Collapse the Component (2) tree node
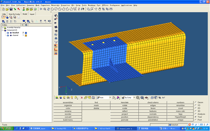 pyautogui.click(x=3, y=30)
